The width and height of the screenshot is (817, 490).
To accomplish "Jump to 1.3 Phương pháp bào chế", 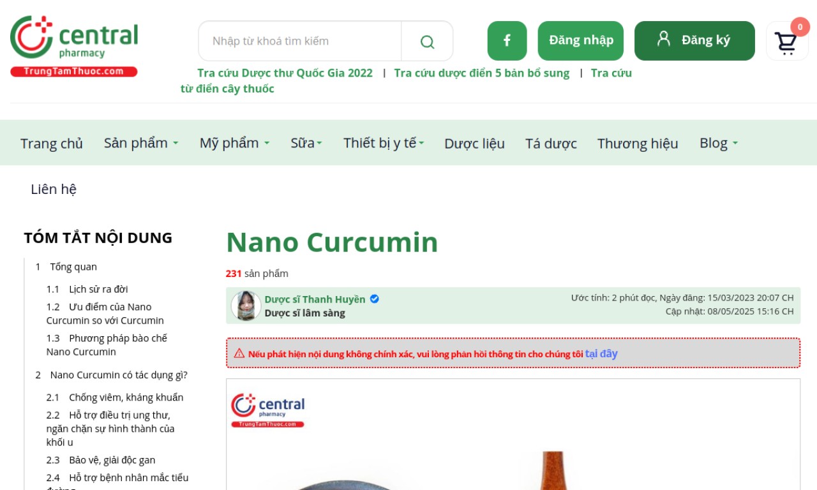I will click(x=107, y=345).
